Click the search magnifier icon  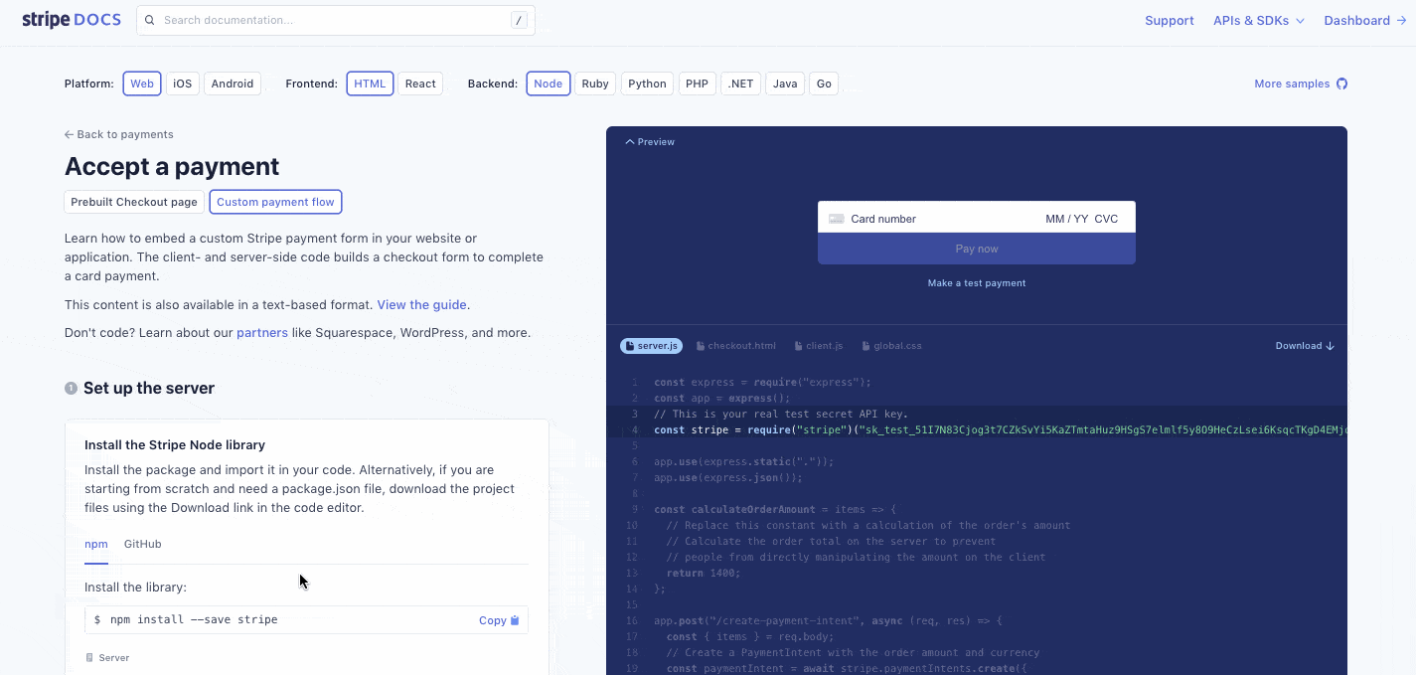(150, 20)
